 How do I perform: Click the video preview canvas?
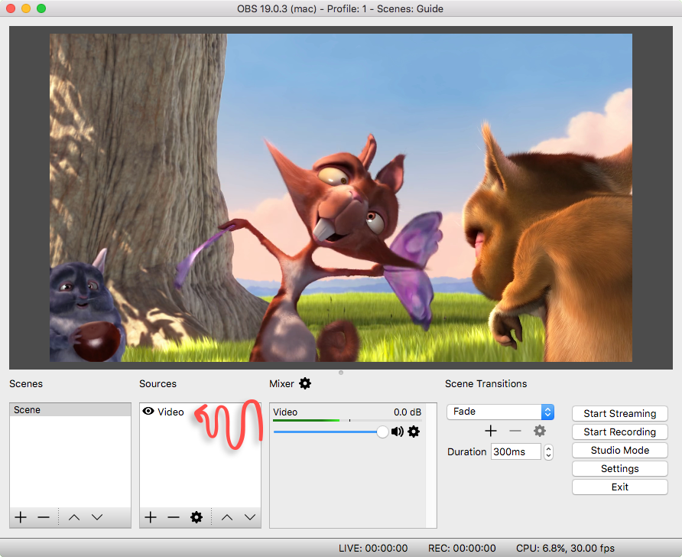coord(340,197)
